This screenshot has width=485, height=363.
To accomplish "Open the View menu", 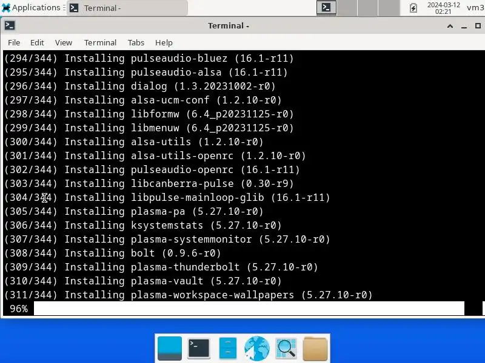I will click(x=64, y=42).
